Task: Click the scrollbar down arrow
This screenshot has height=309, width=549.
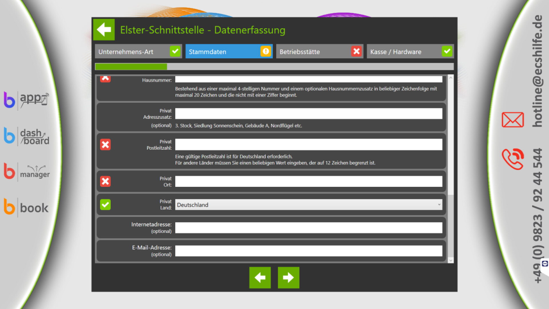Action: 451,260
